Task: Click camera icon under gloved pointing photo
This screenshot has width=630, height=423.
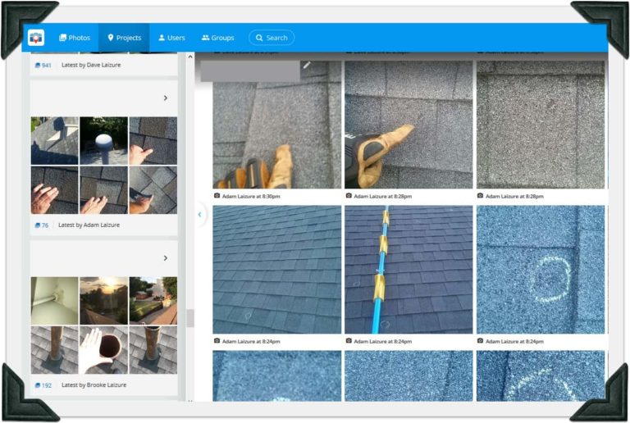Action: [x=349, y=196]
